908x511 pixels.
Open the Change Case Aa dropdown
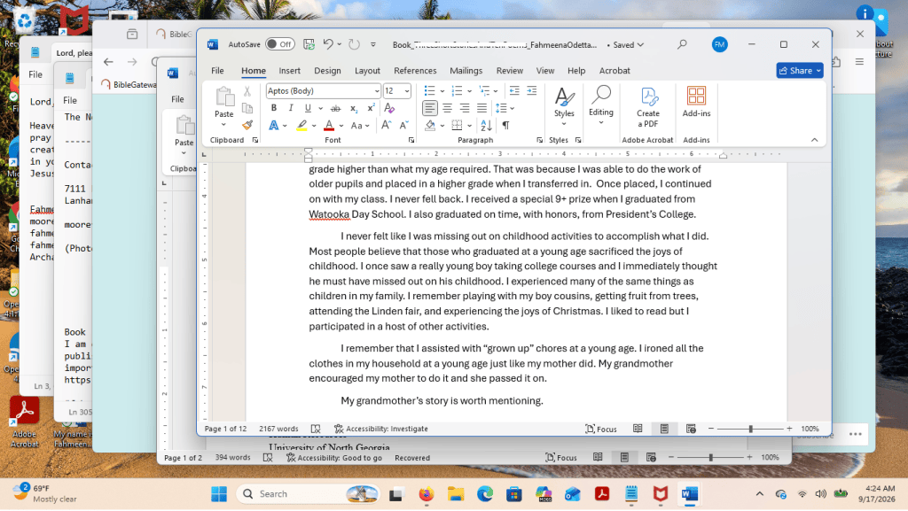360,126
